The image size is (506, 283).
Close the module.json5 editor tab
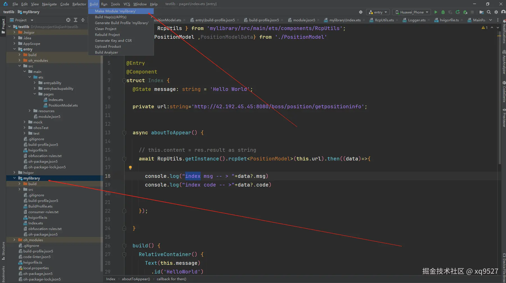pyautogui.click(x=318, y=20)
